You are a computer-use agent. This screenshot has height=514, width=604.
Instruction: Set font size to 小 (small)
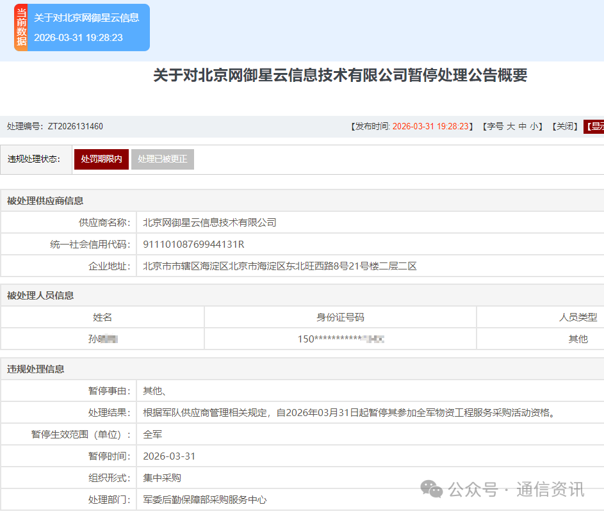534,127
